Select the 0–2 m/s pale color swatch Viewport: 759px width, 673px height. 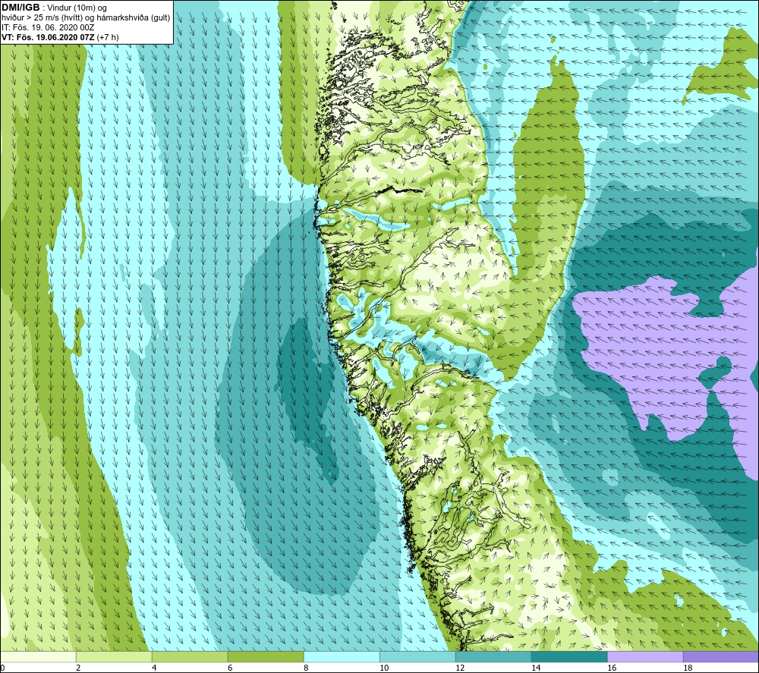tap(38, 656)
